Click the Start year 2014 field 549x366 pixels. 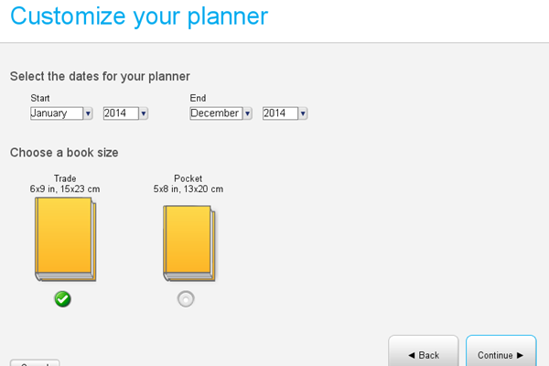121,113
